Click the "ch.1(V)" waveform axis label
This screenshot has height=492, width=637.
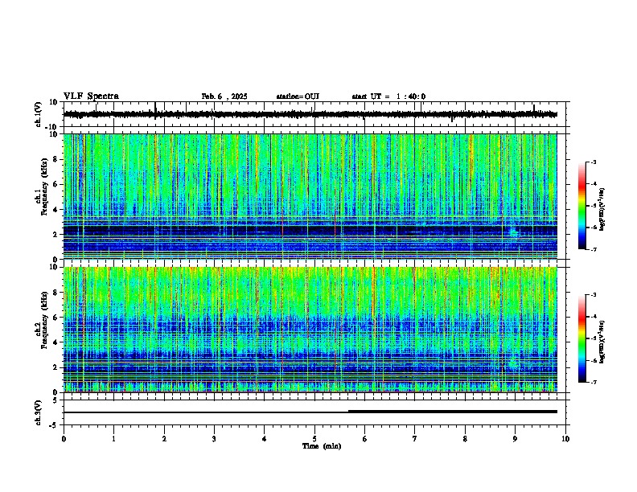tap(39, 114)
